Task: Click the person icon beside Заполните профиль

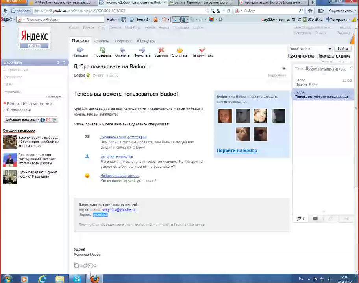Action: 87,156
